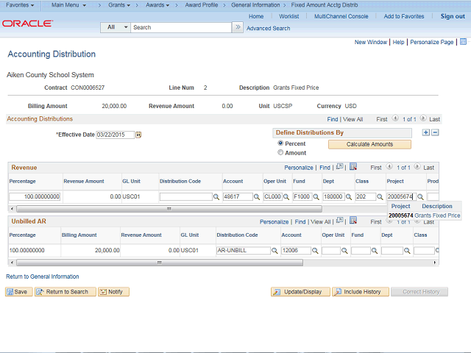Click Update/Display button
The image size is (471, 353).
click(300, 292)
